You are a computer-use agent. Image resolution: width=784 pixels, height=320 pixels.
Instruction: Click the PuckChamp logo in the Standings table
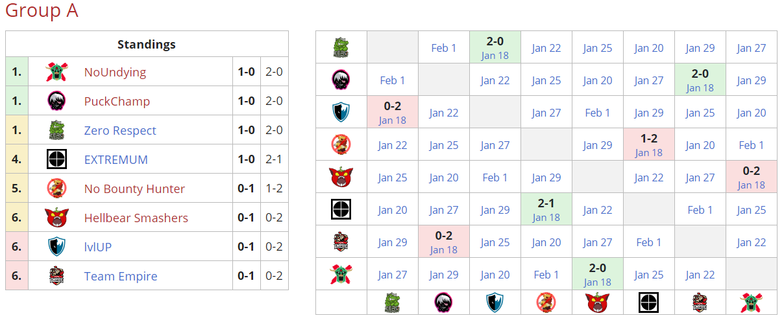tap(57, 101)
